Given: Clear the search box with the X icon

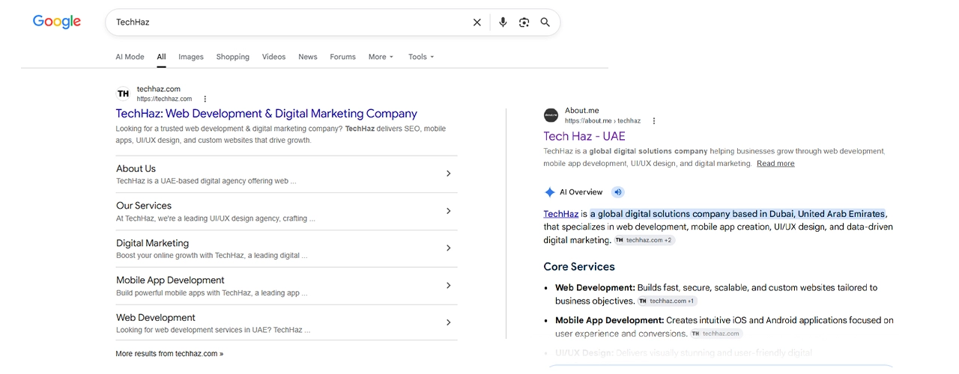Looking at the screenshot, I should point(477,22).
